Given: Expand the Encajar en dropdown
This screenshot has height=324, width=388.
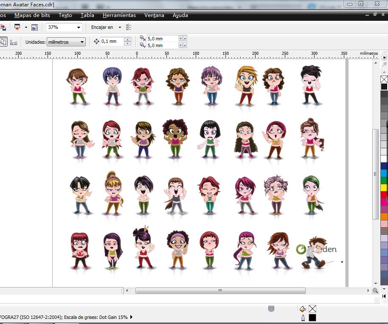Looking at the screenshot, I should click(x=120, y=27).
